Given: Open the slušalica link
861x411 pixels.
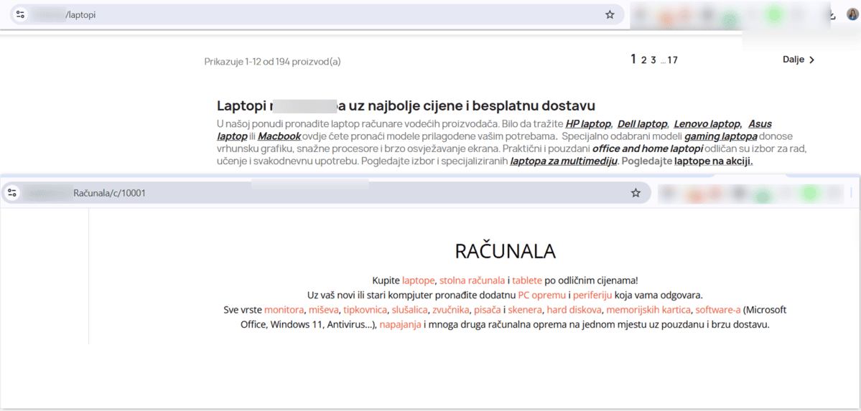Looking at the screenshot, I should tap(409, 309).
